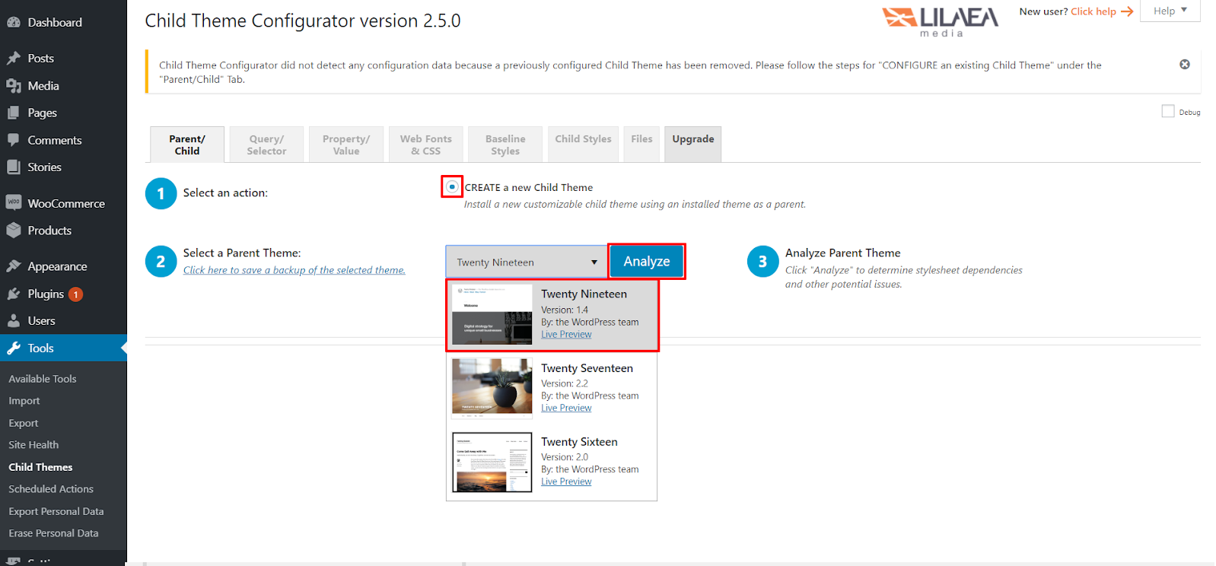This screenshot has width=1216, height=566.
Task: Open the parent theme dropdown showing Twenty Nineteen
Action: point(527,262)
